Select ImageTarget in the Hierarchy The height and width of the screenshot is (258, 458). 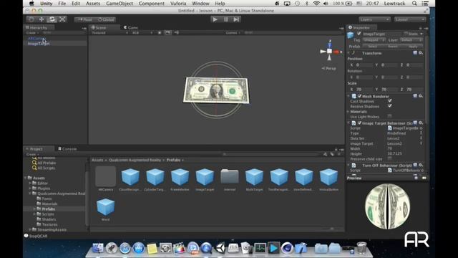point(38,44)
